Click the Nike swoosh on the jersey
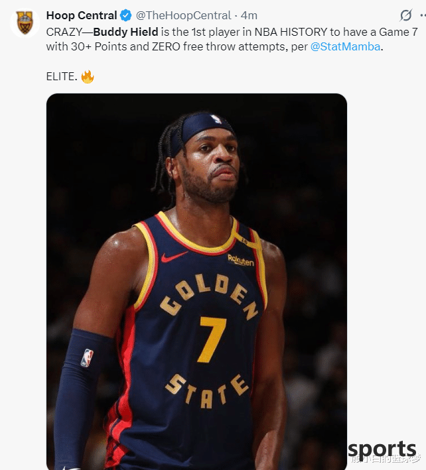 point(173,257)
